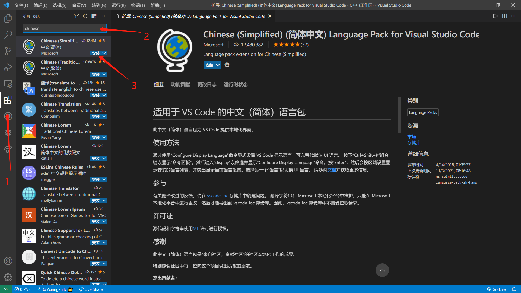Refresh the extensions list
Image resolution: width=521 pixels, height=293 pixels.
[85, 16]
